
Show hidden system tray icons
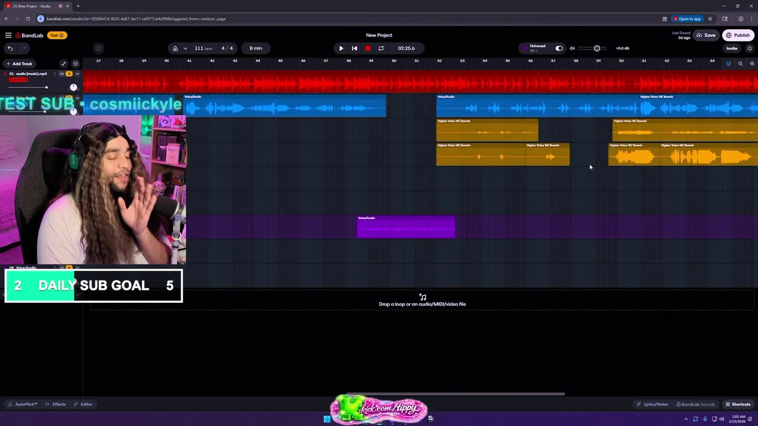pos(686,419)
